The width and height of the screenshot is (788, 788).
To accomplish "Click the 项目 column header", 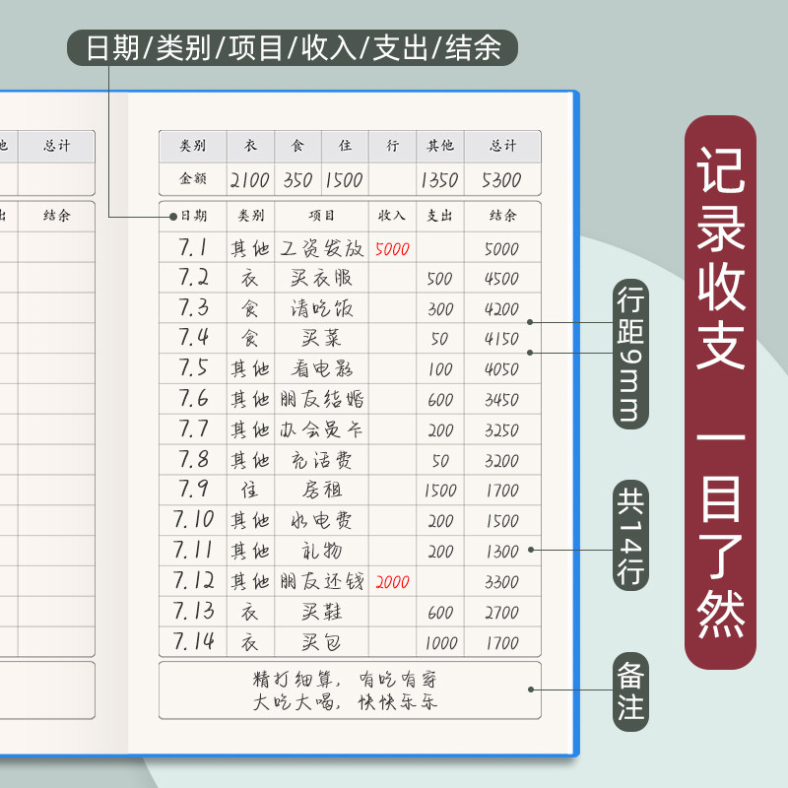I will (322, 216).
